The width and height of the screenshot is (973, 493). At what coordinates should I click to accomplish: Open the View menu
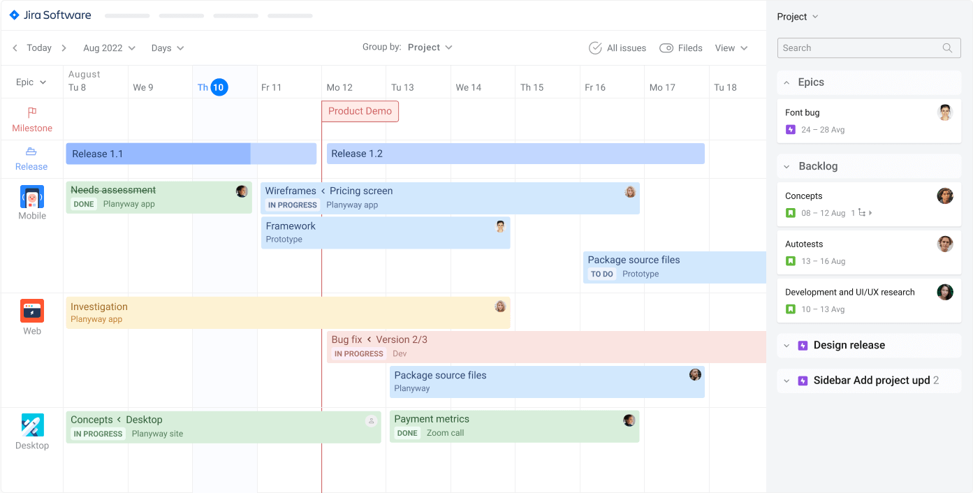(x=731, y=48)
